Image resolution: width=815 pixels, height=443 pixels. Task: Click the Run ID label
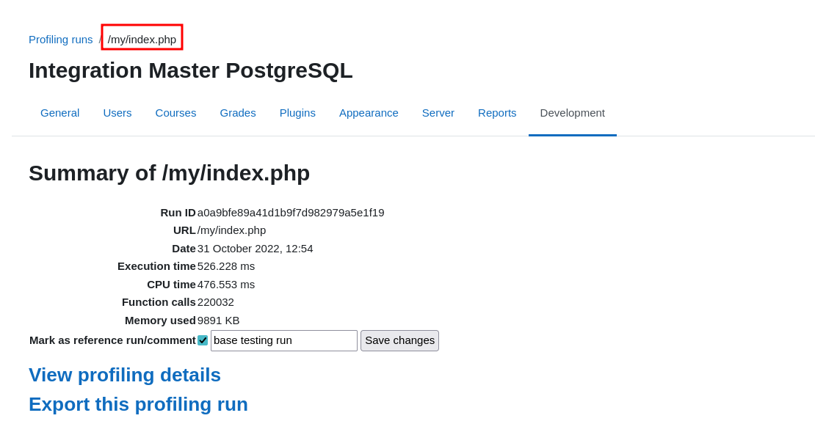(x=178, y=213)
